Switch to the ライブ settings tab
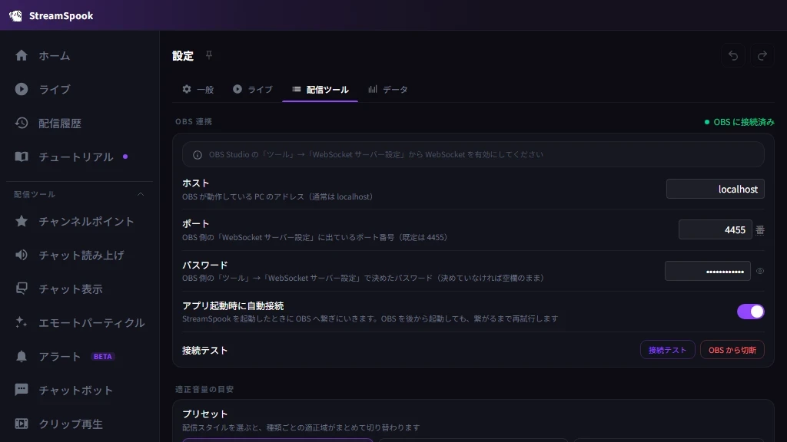 point(252,89)
